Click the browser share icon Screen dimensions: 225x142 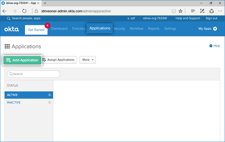[211, 11]
